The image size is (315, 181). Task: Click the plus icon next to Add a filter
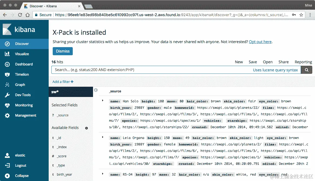click(x=72, y=82)
